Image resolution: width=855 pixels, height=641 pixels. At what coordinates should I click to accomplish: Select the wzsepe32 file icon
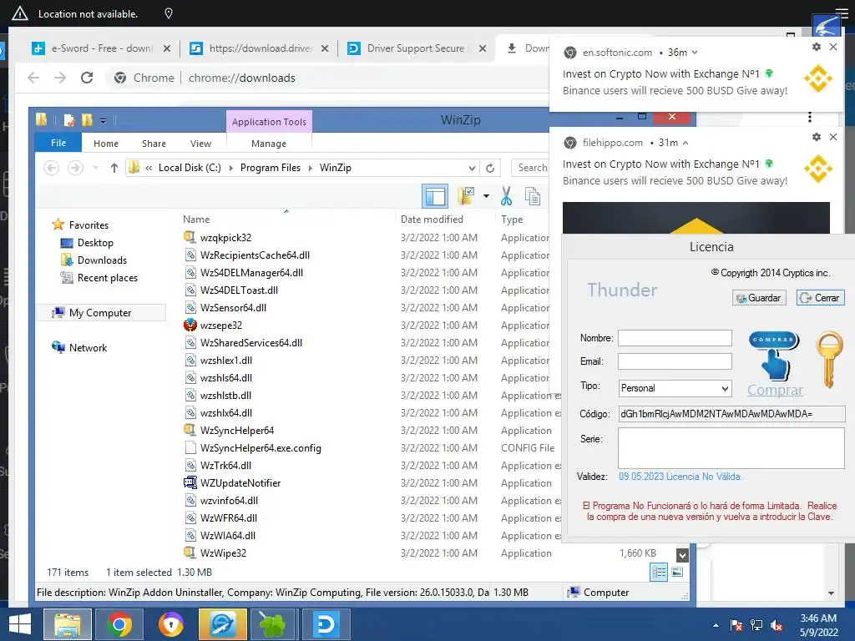coord(190,326)
